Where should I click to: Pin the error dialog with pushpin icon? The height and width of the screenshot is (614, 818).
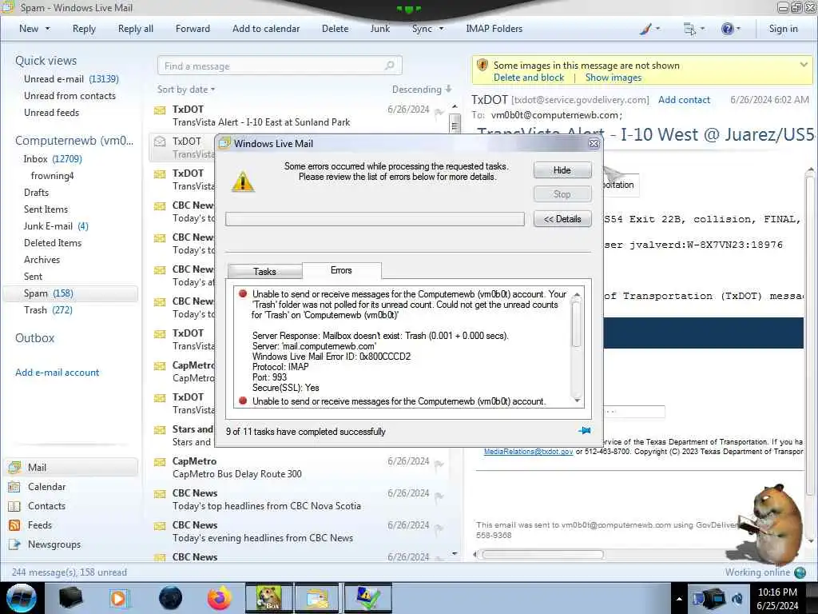[x=585, y=431]
